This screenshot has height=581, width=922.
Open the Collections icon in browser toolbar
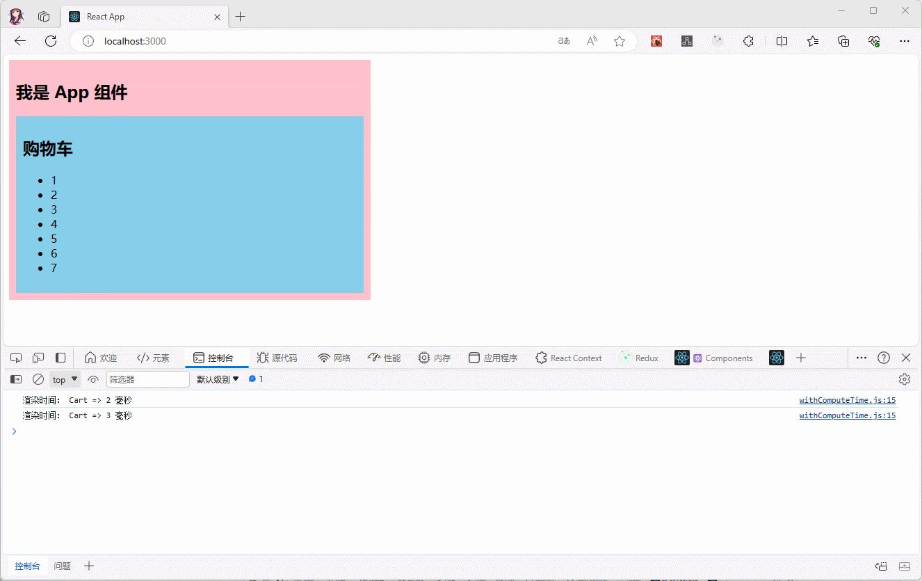843,41
